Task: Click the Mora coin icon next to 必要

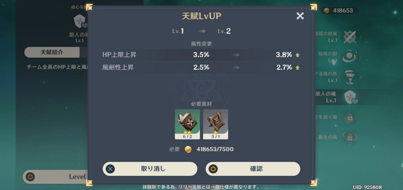Action: 188,149
